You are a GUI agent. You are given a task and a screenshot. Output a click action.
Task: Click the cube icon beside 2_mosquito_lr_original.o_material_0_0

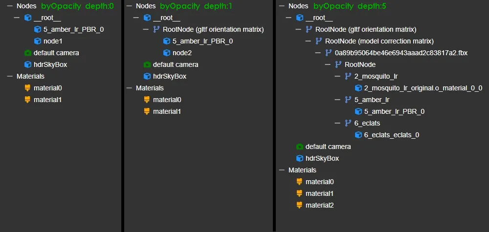tap(358, 88)
